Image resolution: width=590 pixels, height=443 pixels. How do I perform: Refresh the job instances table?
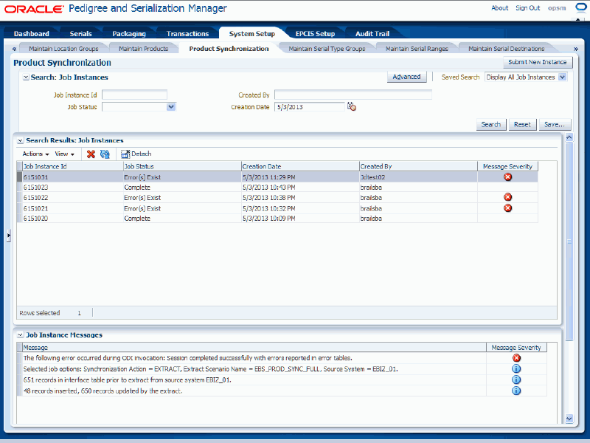tap(105, 154)
